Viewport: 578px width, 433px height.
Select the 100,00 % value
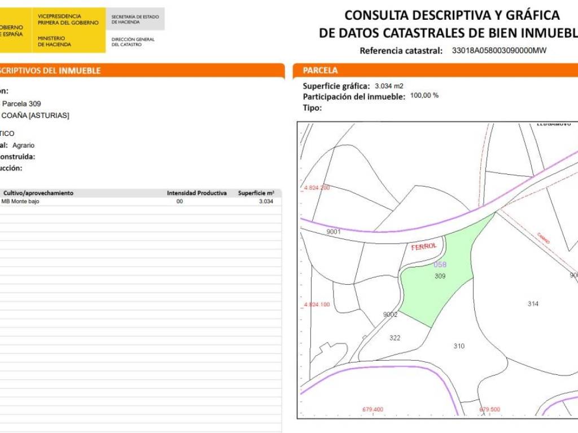click(x=424, y=95)
